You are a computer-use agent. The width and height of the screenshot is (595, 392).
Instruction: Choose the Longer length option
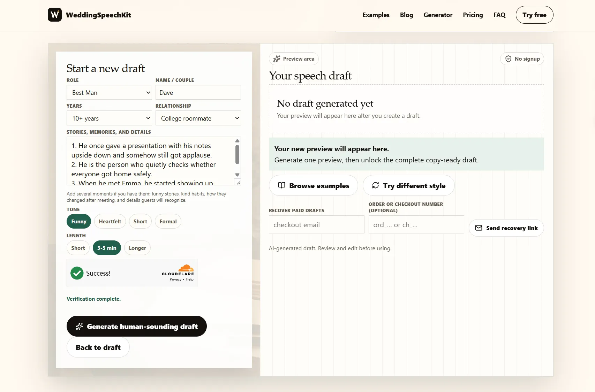(x=137, y=248)
